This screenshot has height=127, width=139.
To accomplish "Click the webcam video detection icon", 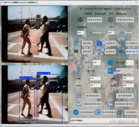I will (99, 52).
